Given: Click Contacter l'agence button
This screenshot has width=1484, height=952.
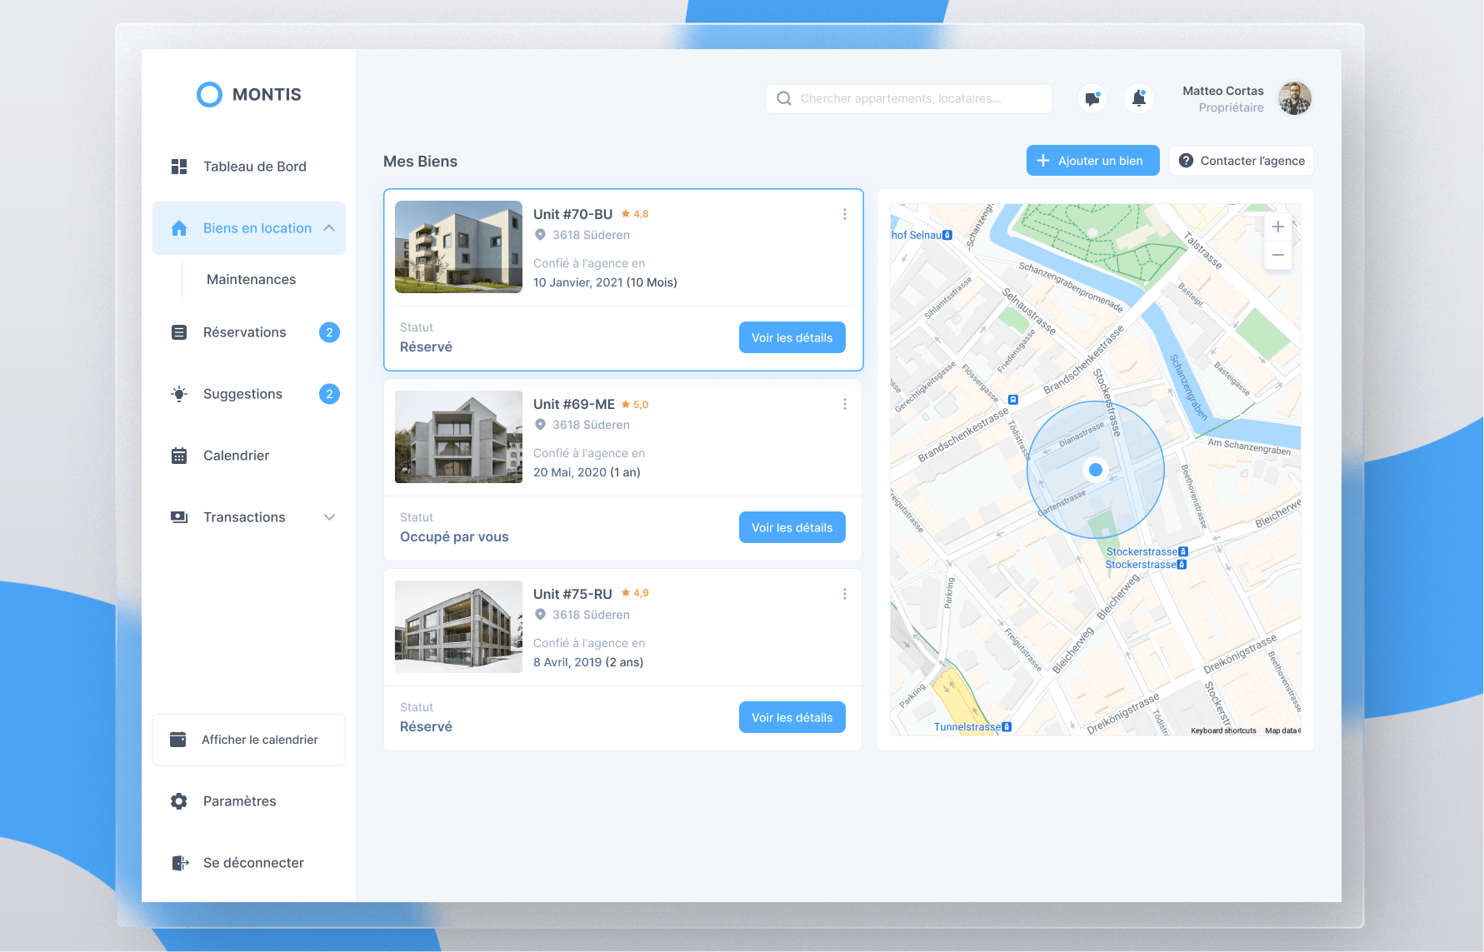Looking at the screenshot, I should pyautogui.click(x=1242, y=161).
